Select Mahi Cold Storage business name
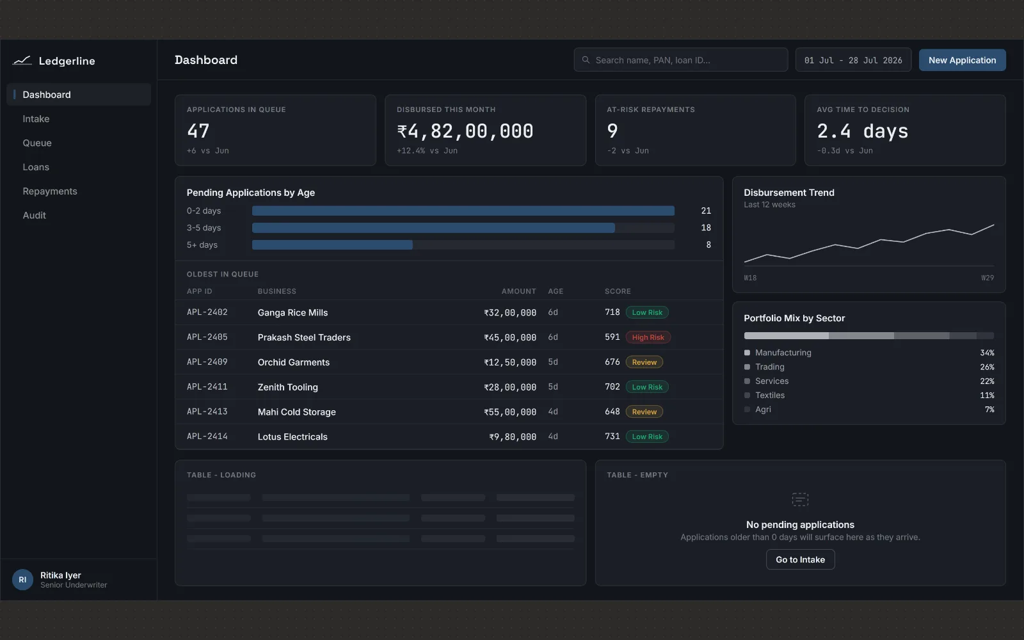This screenshot has width=1024, height=640. (296, 412)
